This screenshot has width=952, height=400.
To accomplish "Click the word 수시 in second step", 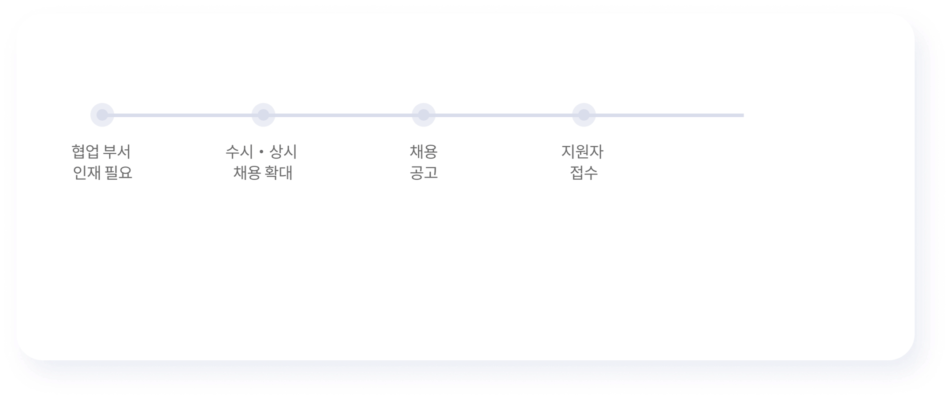I will click(x=239, y=152).
